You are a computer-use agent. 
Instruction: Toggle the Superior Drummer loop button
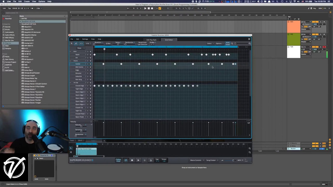126,160
